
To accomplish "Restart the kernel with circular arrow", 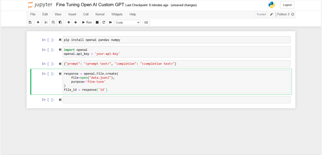I will click(x=104, y=22).
